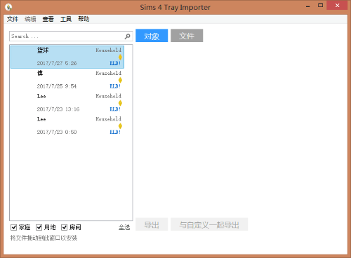Viewport: 351px width, 258px height.
Task: Toggle the 房间 checkbox
Action: (64, 227)
